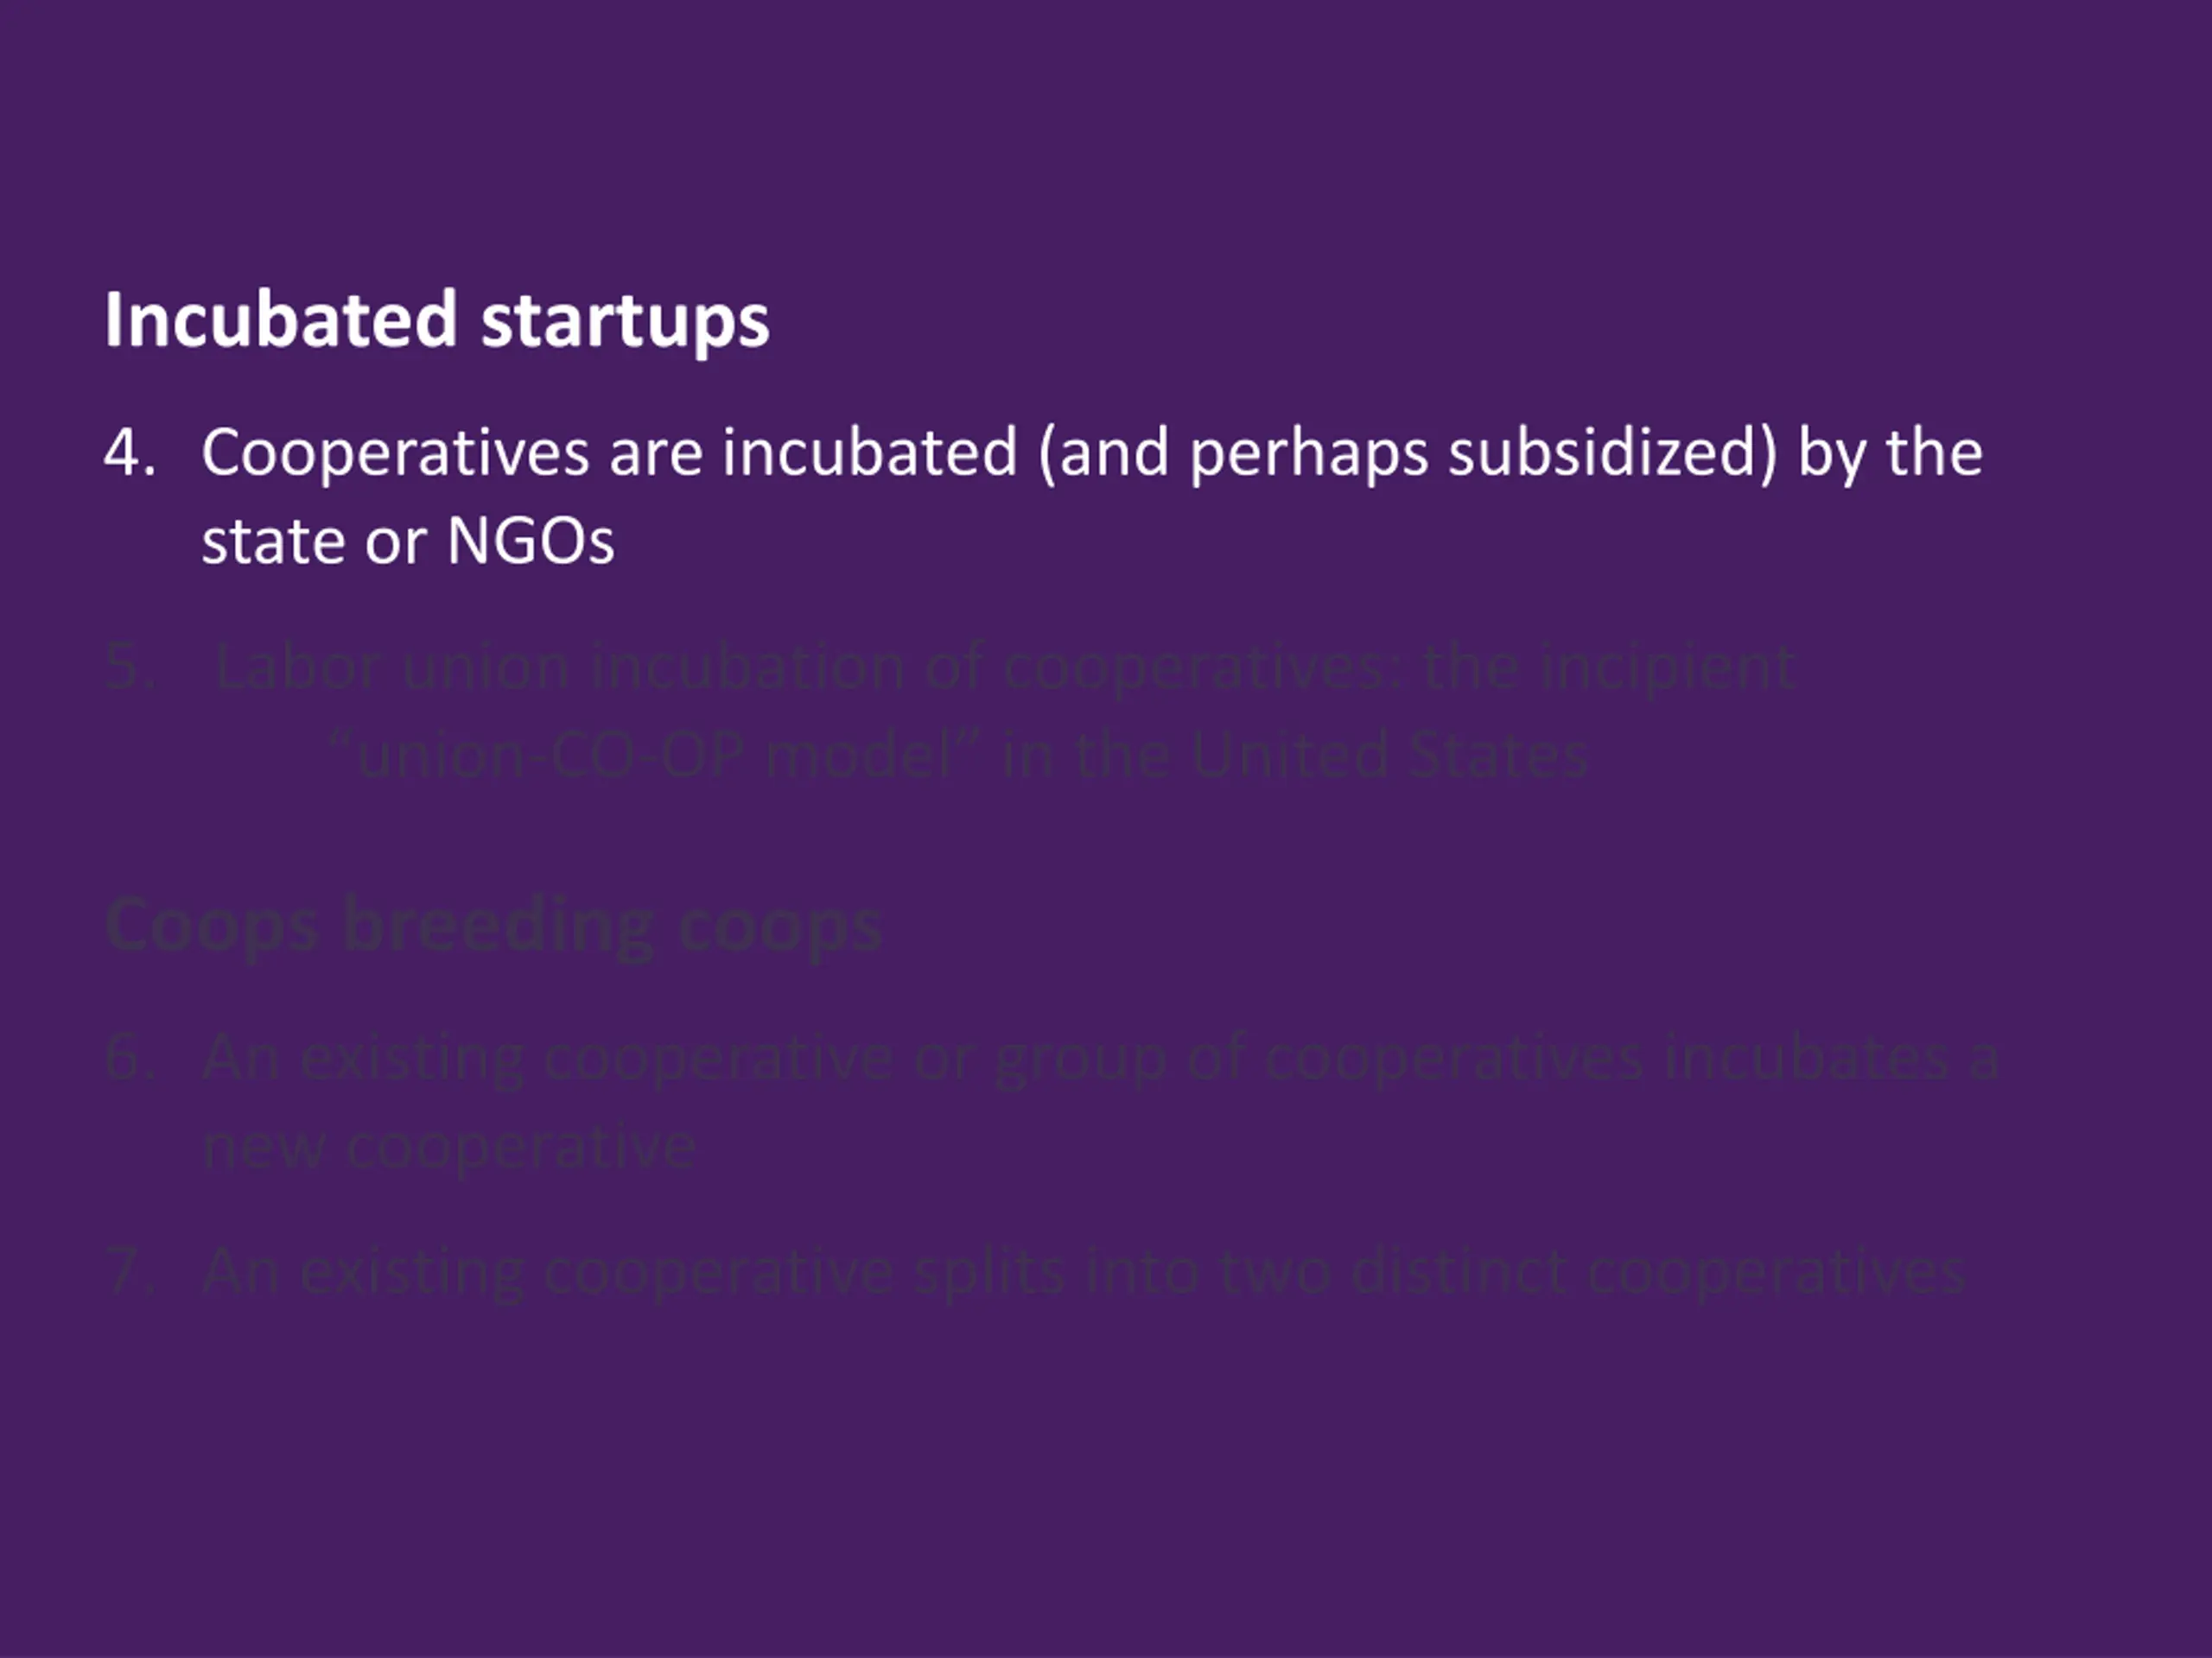Image resolution: width=2212 pixels, height=1658 pixels.
Task: Click the dimmed list number "5."
Action: (x=130, y=668)
